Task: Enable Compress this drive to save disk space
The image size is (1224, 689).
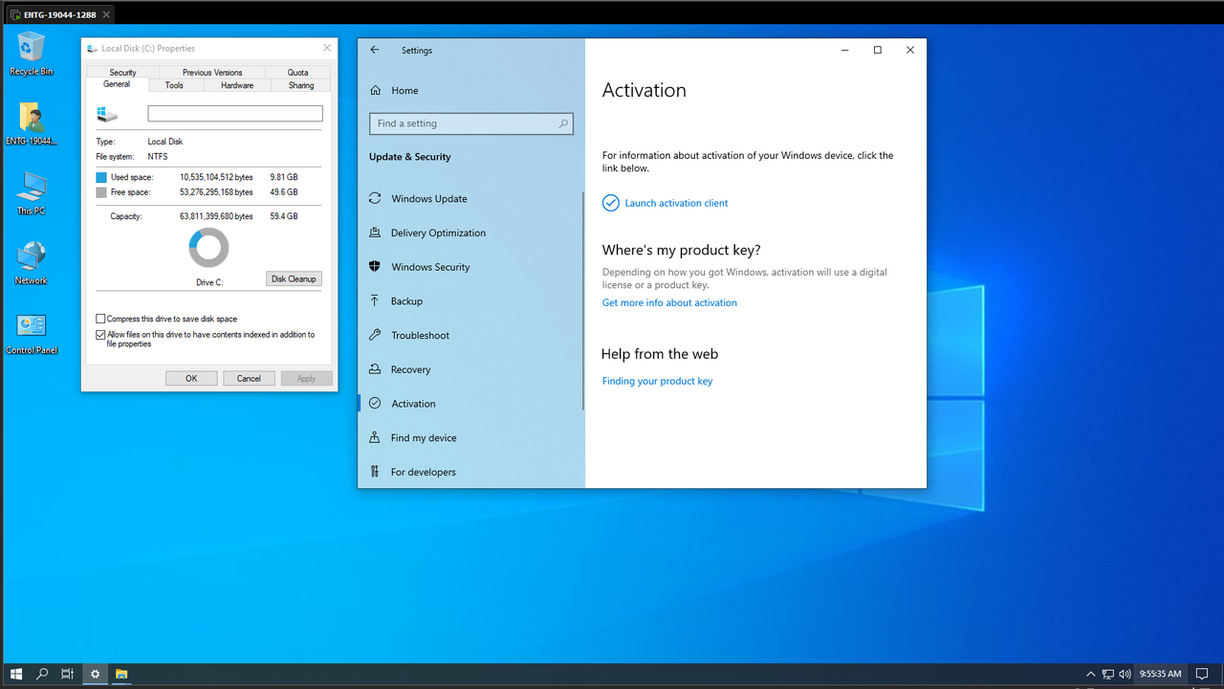Action: click(100, 319)
